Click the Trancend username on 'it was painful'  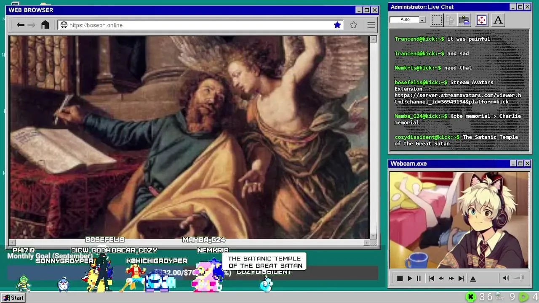point(419,39)
